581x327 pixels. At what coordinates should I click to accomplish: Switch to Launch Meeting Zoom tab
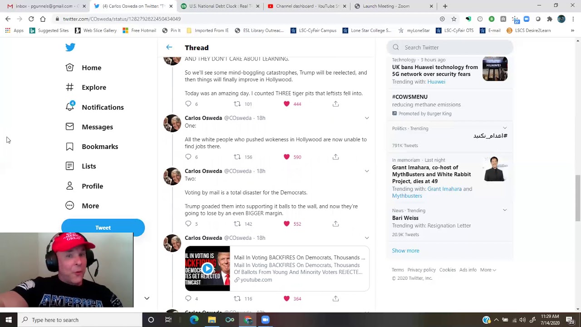pyautogui.click(x=394, y=6)
